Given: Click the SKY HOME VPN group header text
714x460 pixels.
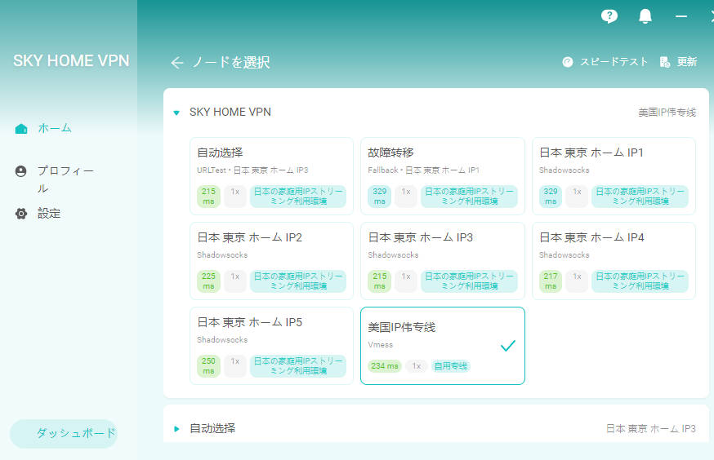Looking at the screenshot, I should [x=230, y=113].
